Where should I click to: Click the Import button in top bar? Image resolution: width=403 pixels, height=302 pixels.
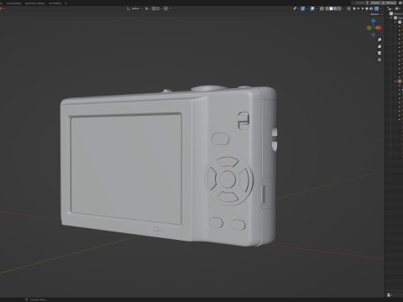tap(374, 3)
